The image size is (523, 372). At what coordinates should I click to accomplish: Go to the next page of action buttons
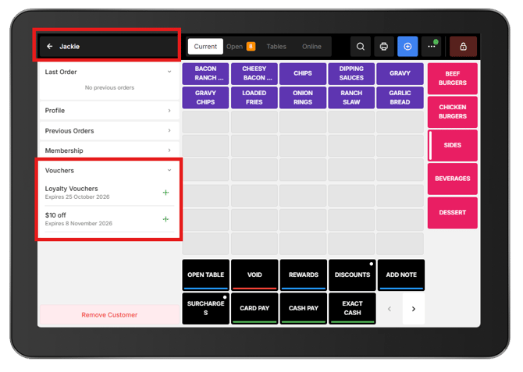point(414,309)
